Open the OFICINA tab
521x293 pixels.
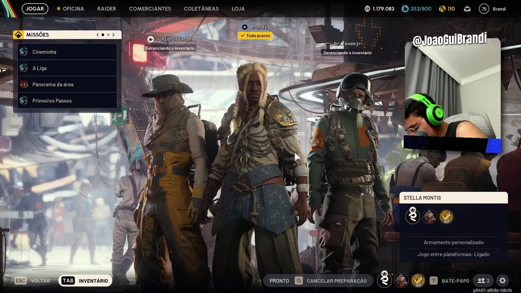pyautogui.click(x=70, y=9)
